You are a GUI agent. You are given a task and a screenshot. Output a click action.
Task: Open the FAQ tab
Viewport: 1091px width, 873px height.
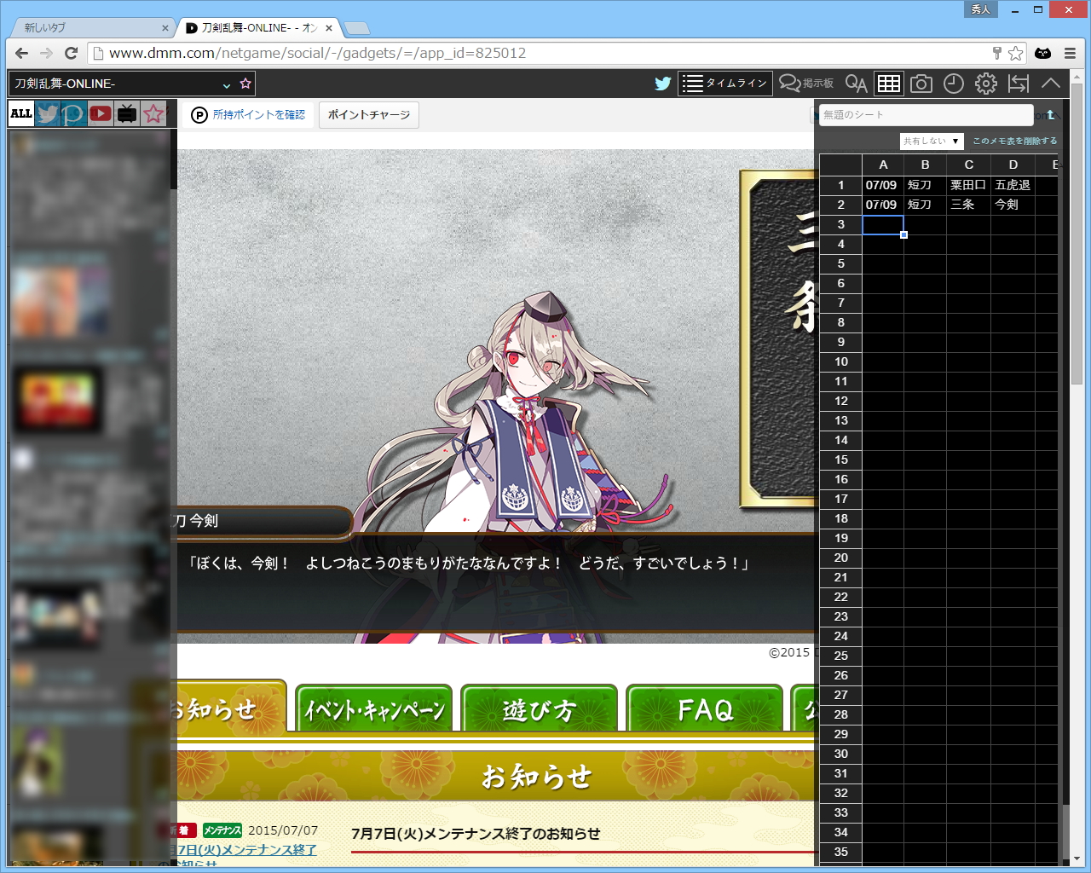click(x=705, y=709)
